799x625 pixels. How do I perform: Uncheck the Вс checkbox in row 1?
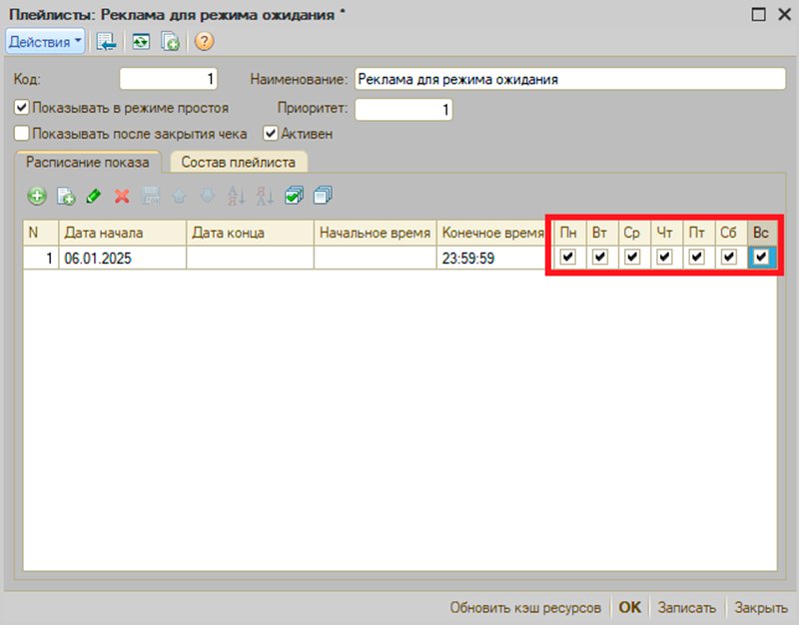(x=761, y=257)
